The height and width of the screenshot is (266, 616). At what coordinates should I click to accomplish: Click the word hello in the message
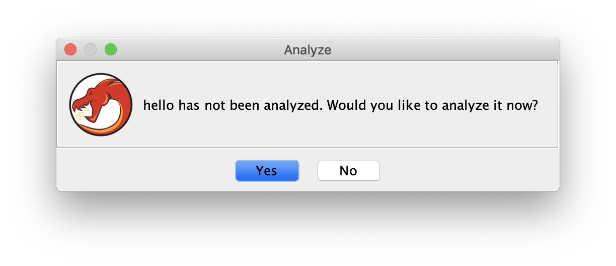pos(159,106)
